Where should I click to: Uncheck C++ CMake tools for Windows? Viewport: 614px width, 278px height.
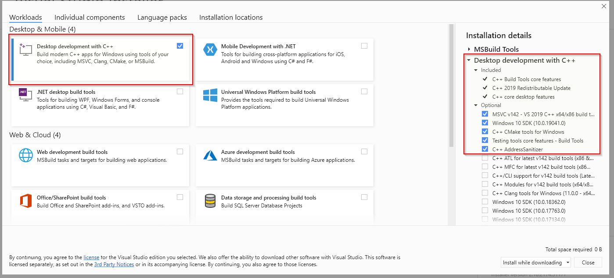pyautogui.click(x=485, y=132)
